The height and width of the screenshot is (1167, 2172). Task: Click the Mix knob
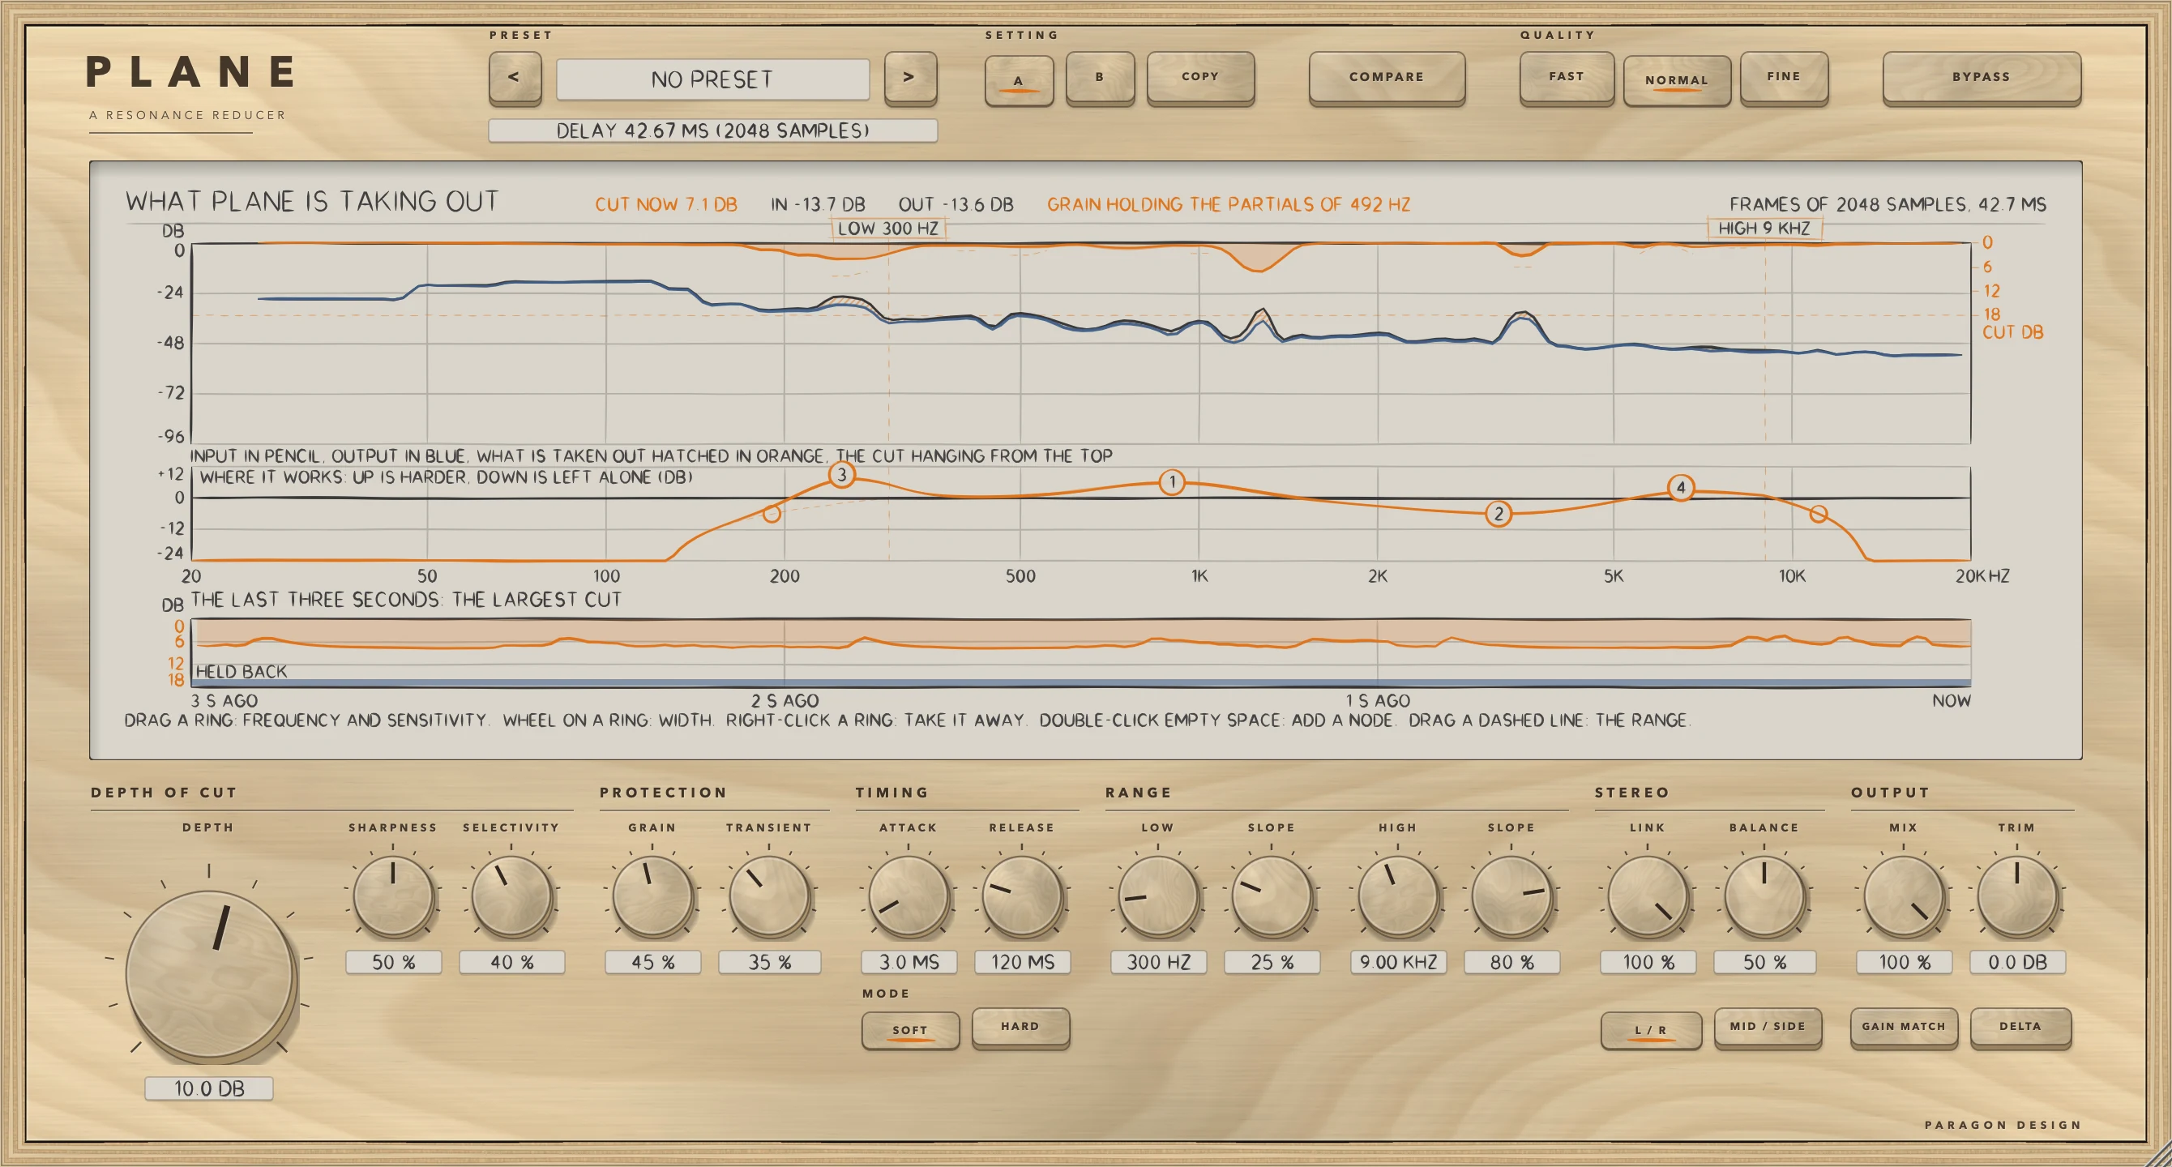pos(1904,897)
